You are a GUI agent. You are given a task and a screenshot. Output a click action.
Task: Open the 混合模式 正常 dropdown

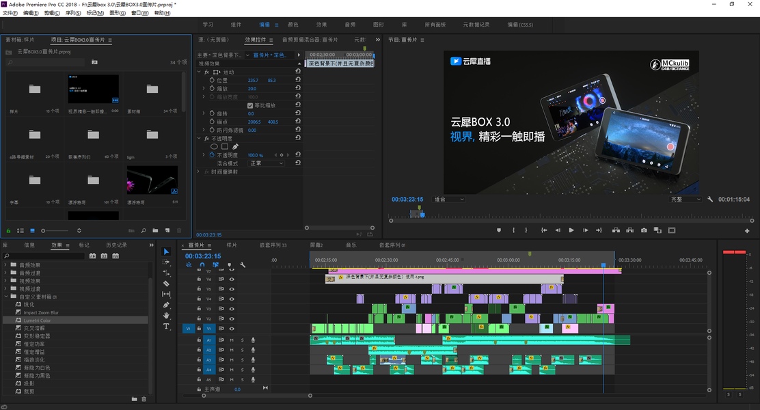click(267, 163)
